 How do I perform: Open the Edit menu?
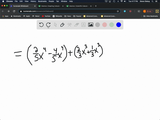pyautogui.click(x=21, y=1)
